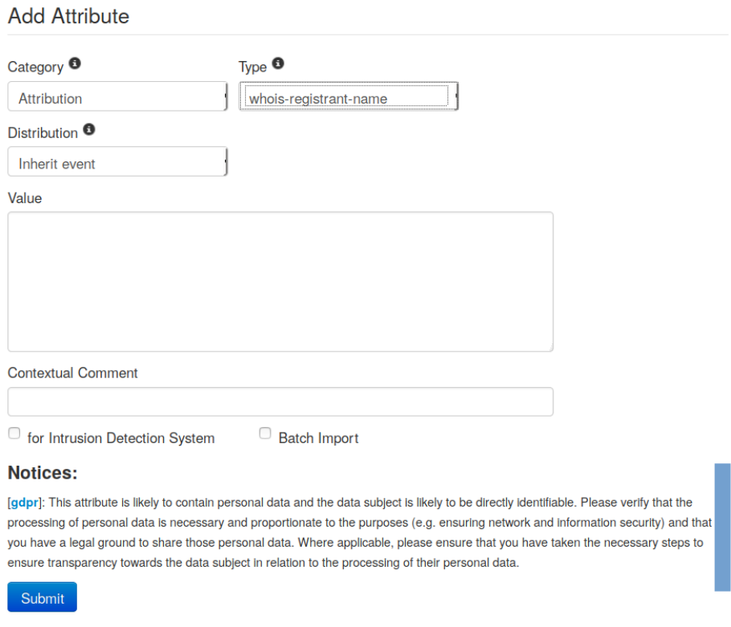The height and width of the screenshot is (627, 731).
Task: Click into the Contextual Comment field
Action: (x=280, y=401)
